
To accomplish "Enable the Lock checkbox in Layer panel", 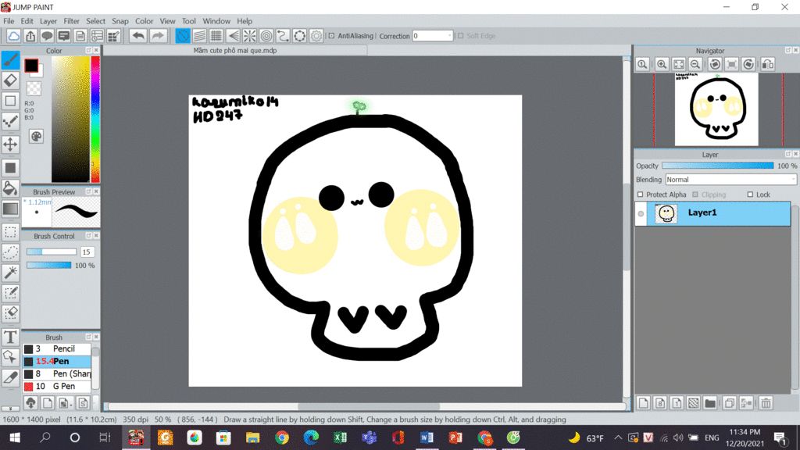I will click(x=750, y=195).
